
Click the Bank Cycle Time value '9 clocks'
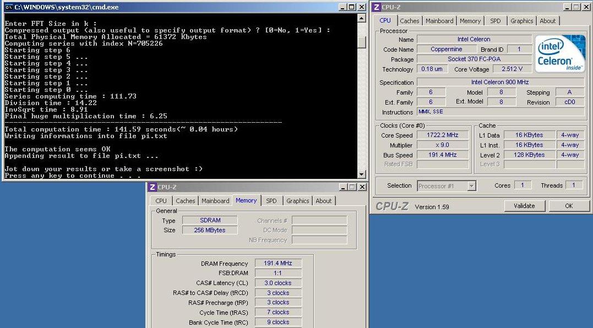(x=279, y=322)
